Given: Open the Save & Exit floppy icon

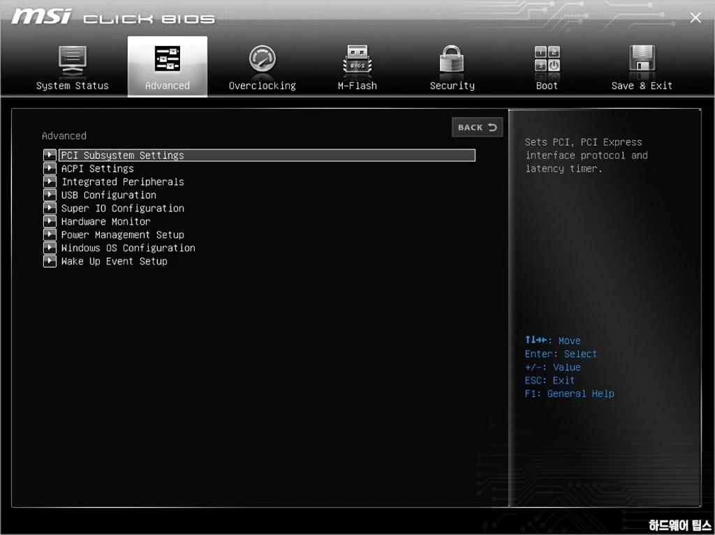Looking at the screenshot, I should pyautogui.click(x=642, y=59).
